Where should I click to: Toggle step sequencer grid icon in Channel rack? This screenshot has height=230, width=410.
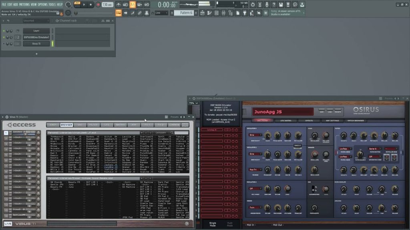pos(108,21)
